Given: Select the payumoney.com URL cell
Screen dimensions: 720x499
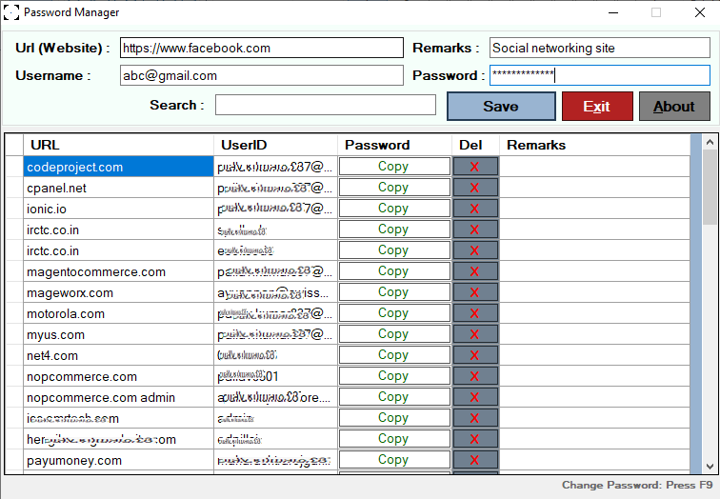Looking at the screenshot, I should (x=118, y=460).
